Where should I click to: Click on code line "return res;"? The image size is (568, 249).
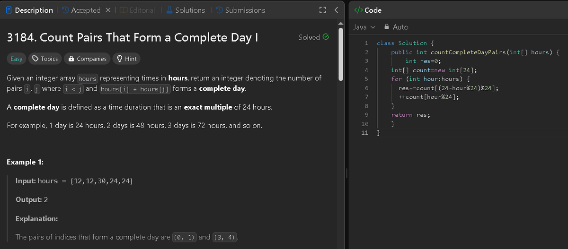410,115
